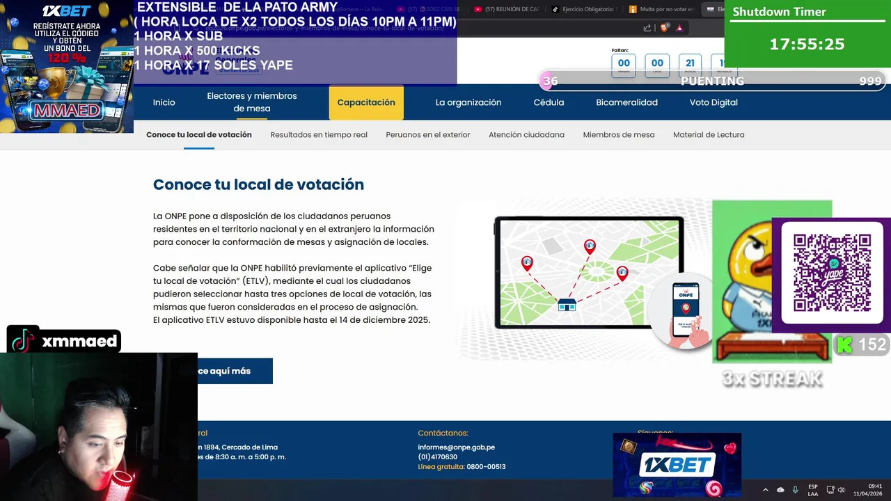Switch to the REUNIÓN DE CAR YouTube tab
891x501 pixels.
(x=506, y=9)
